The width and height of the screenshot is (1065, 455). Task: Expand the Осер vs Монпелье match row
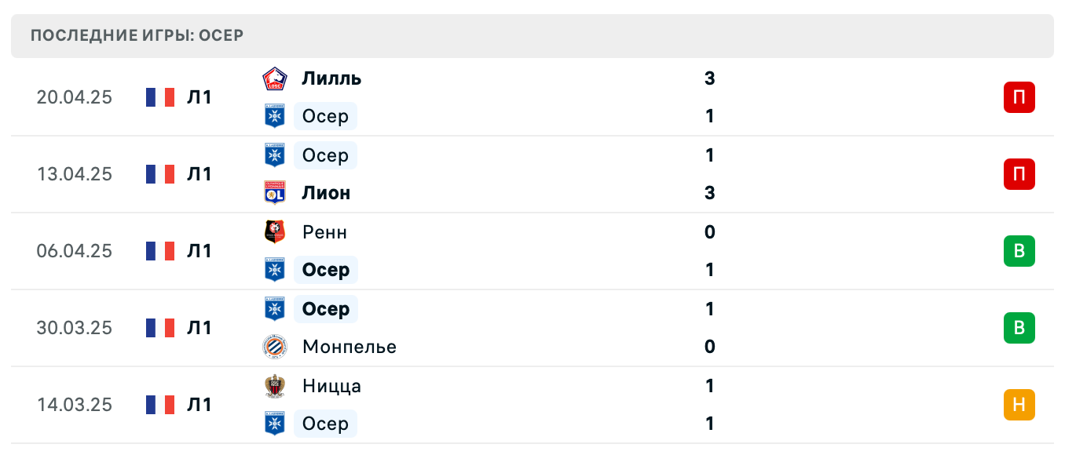pos(550,328)
